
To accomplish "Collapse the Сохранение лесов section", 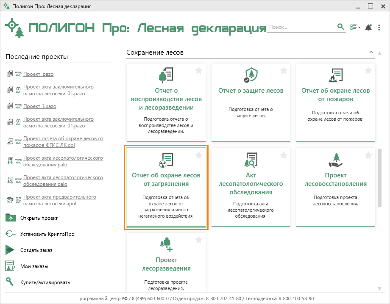I will [371, 52].
